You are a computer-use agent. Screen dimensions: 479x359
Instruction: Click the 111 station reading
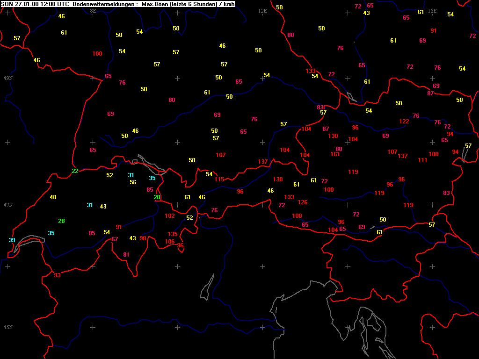point(422,160)
